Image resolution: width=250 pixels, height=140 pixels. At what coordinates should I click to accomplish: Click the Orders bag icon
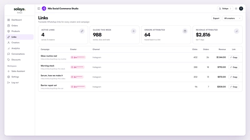point(9,26)
